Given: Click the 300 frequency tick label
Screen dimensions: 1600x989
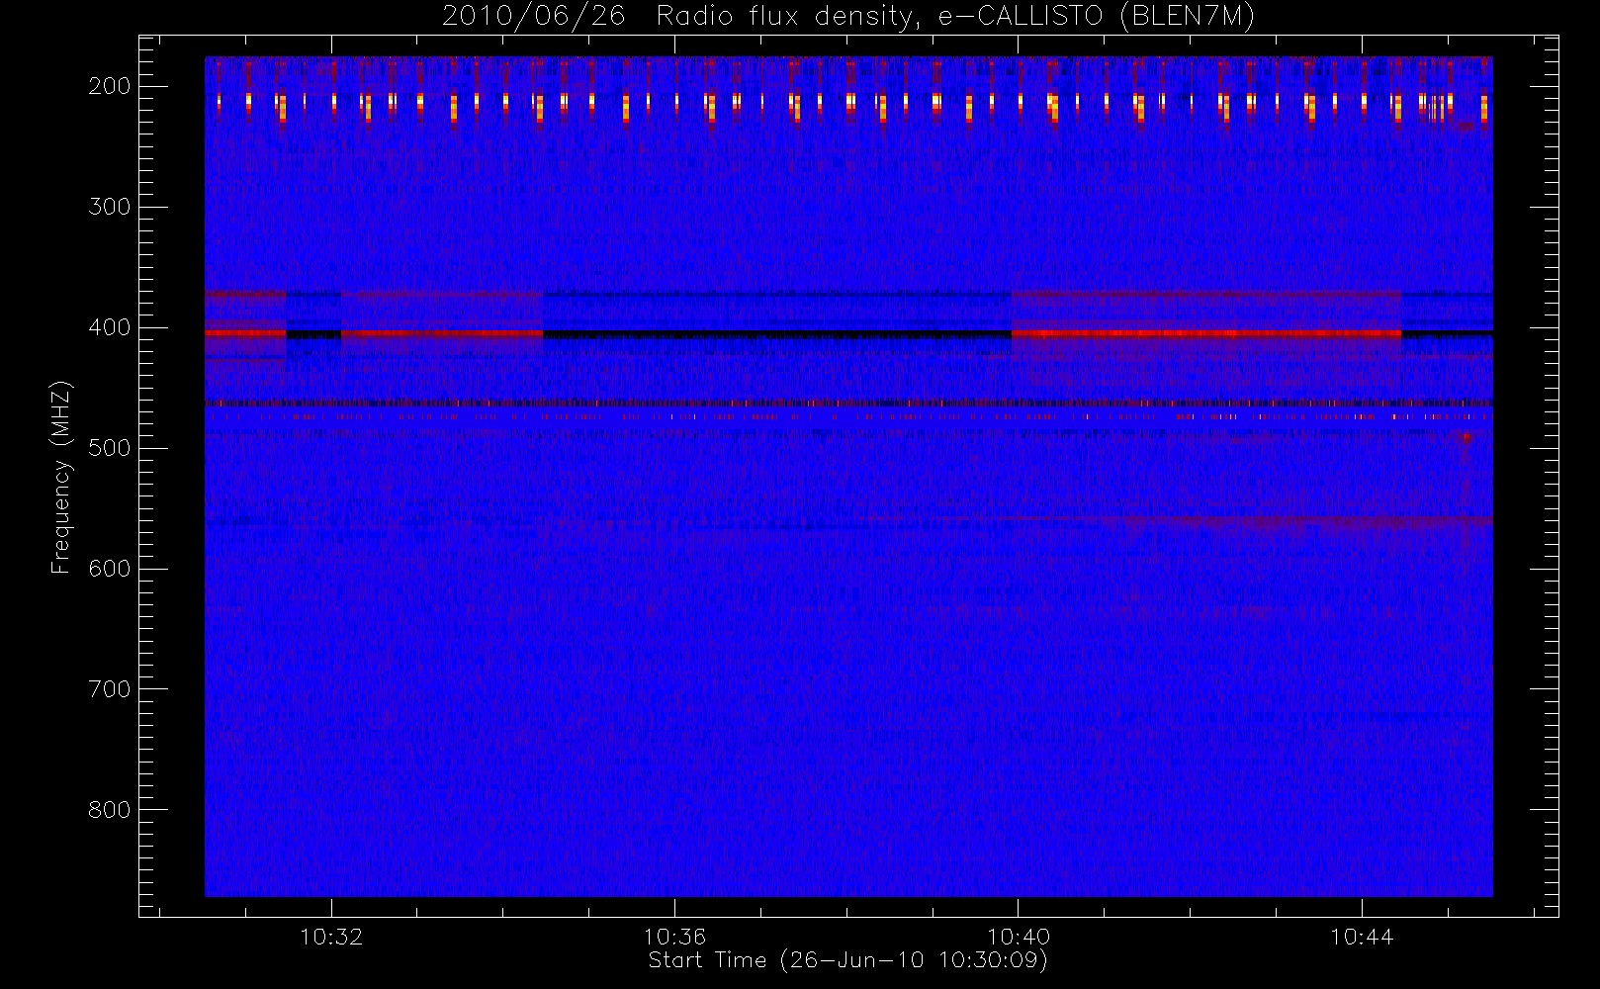Looking at the screenshot, I should tap(110, 207).
